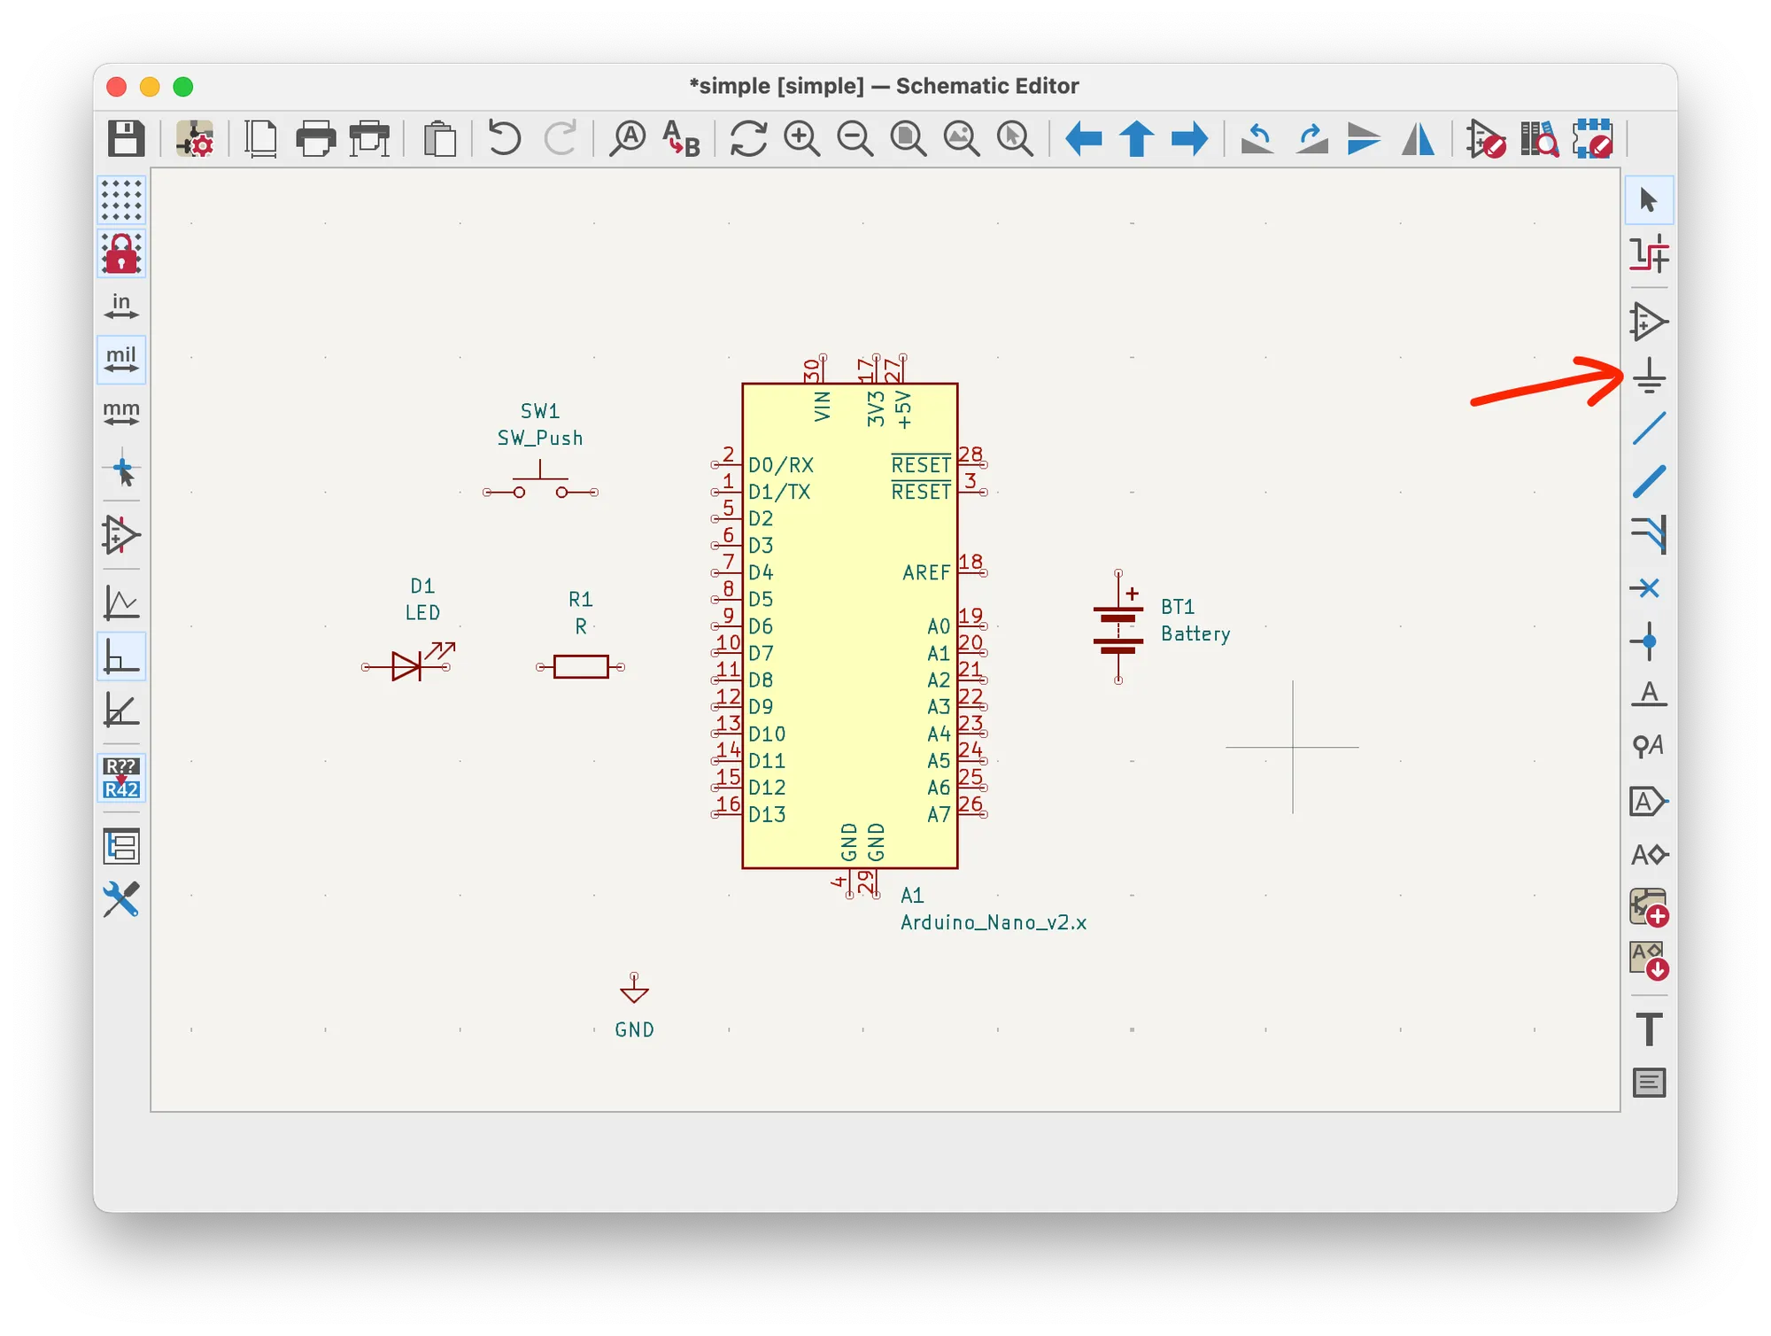Select the Text Box tool
The image size is (1771, 1336).
1649,1083
